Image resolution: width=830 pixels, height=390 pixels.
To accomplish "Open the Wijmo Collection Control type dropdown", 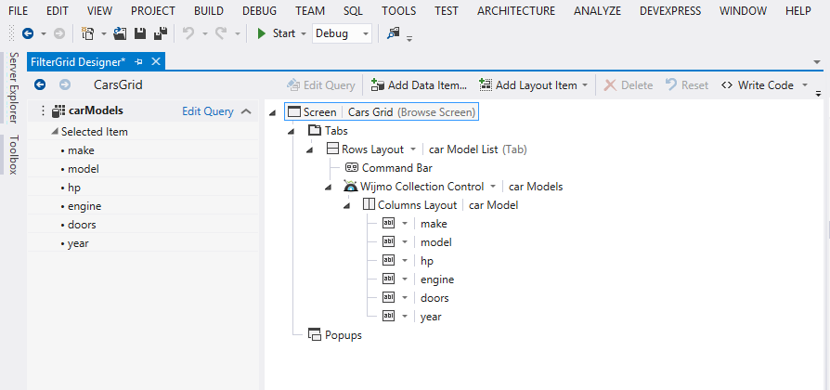I will (x=493, y=187).
